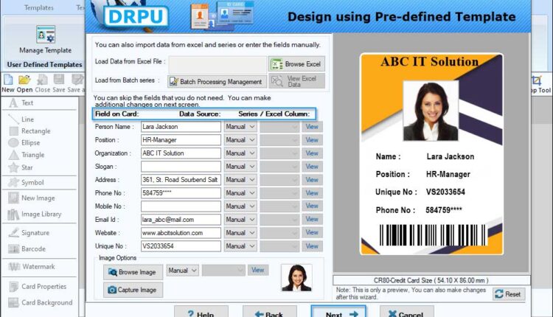Open Image Options Manual dropdown
Screen dimensions: 553x317
182,271
